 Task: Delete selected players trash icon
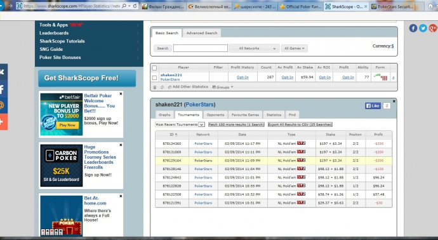point(155,87)
